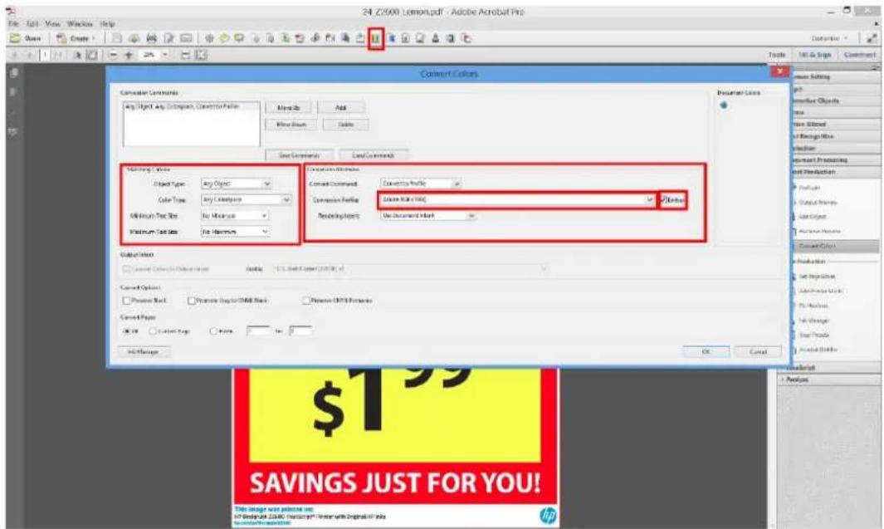Screen dimensions: 884x529
Task: Click the printer icon in toolbar
Action: pyautogui.click(x=151, y=38)
